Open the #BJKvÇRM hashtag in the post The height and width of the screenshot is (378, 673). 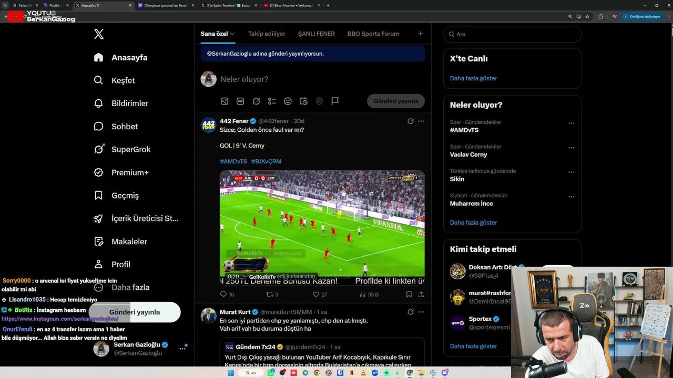click(266, 162)
